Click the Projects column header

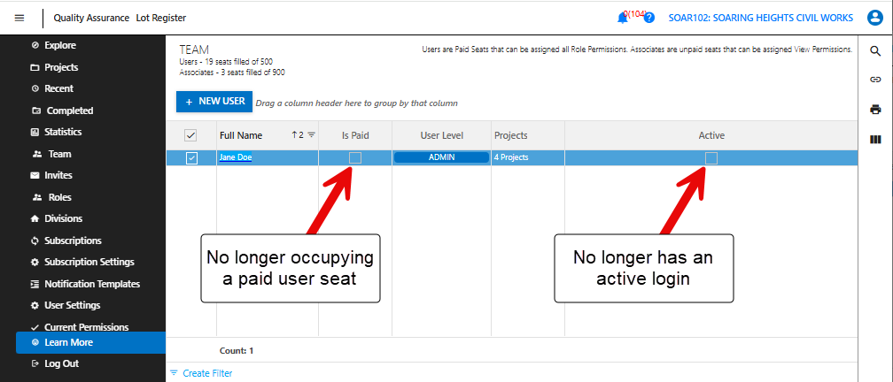(x=528, y=136)
